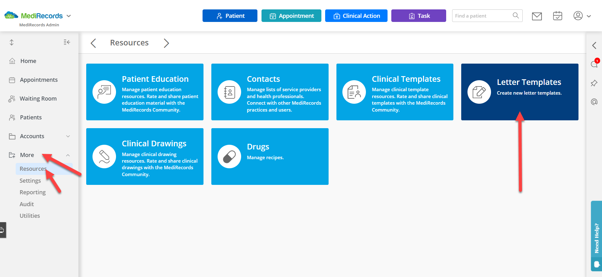
Task: Open the Patient Education card
Action: click(145, 92)
